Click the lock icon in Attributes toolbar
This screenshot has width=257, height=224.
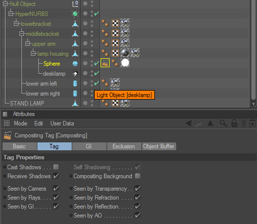coord(234,123)
